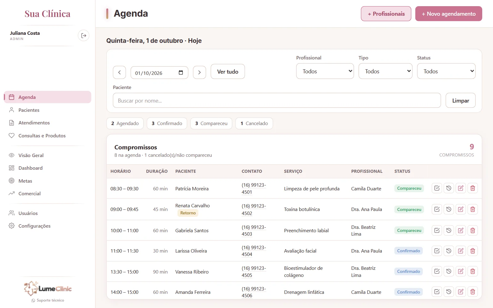Click the Ver tudo button
This screenshot has height=308, width=493.
click(228, 71)
